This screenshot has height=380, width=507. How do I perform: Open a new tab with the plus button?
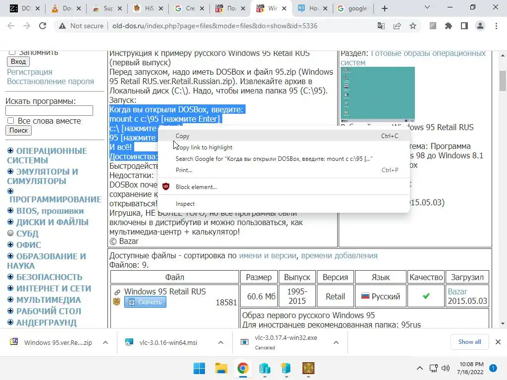(x=384, y=8)
